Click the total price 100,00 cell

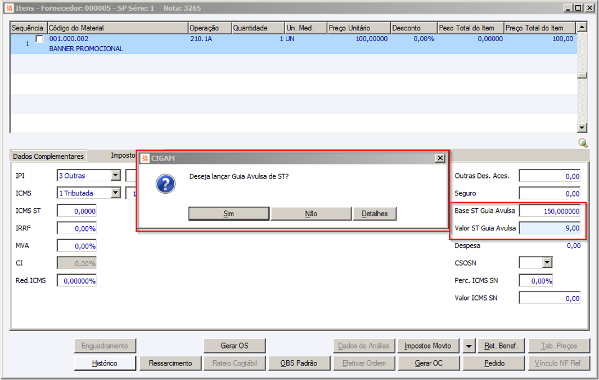(x=562, y=39)
